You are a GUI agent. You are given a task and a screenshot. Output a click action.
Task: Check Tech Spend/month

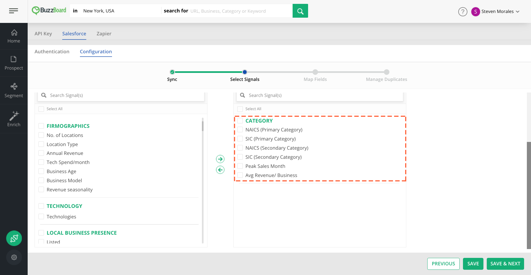coord(41,162)
